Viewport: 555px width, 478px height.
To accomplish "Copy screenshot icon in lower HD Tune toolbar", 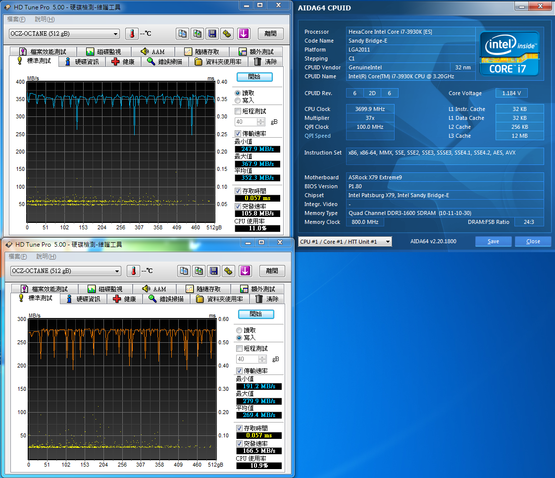I will point(199,271).
